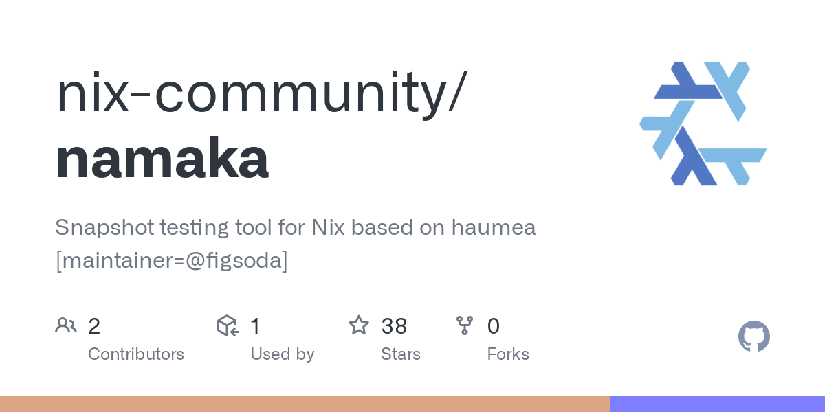This screenshot has width=825, height=412.
Task: Click the namaka repository title
Action: 162,159
